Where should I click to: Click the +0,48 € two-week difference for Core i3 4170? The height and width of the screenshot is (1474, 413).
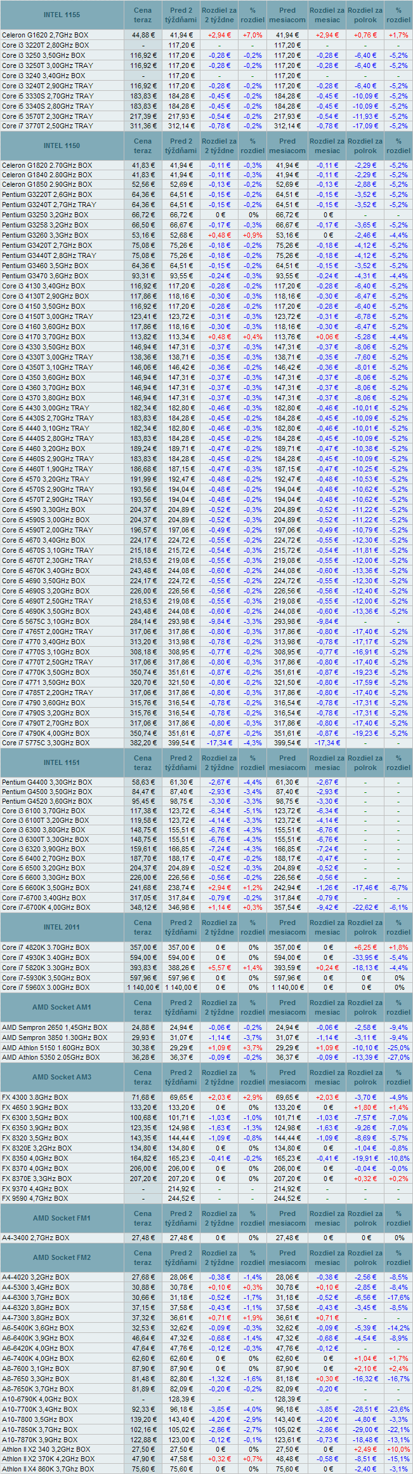tap(220, 337)
